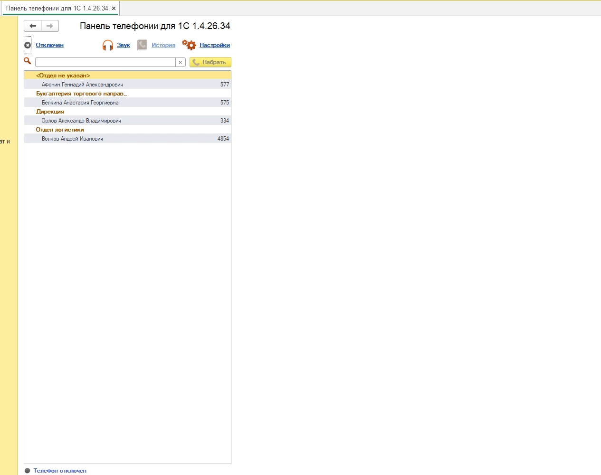
Task: Click the orange gears settings icon
Action: pyautogui.click(x=189, y=45)
